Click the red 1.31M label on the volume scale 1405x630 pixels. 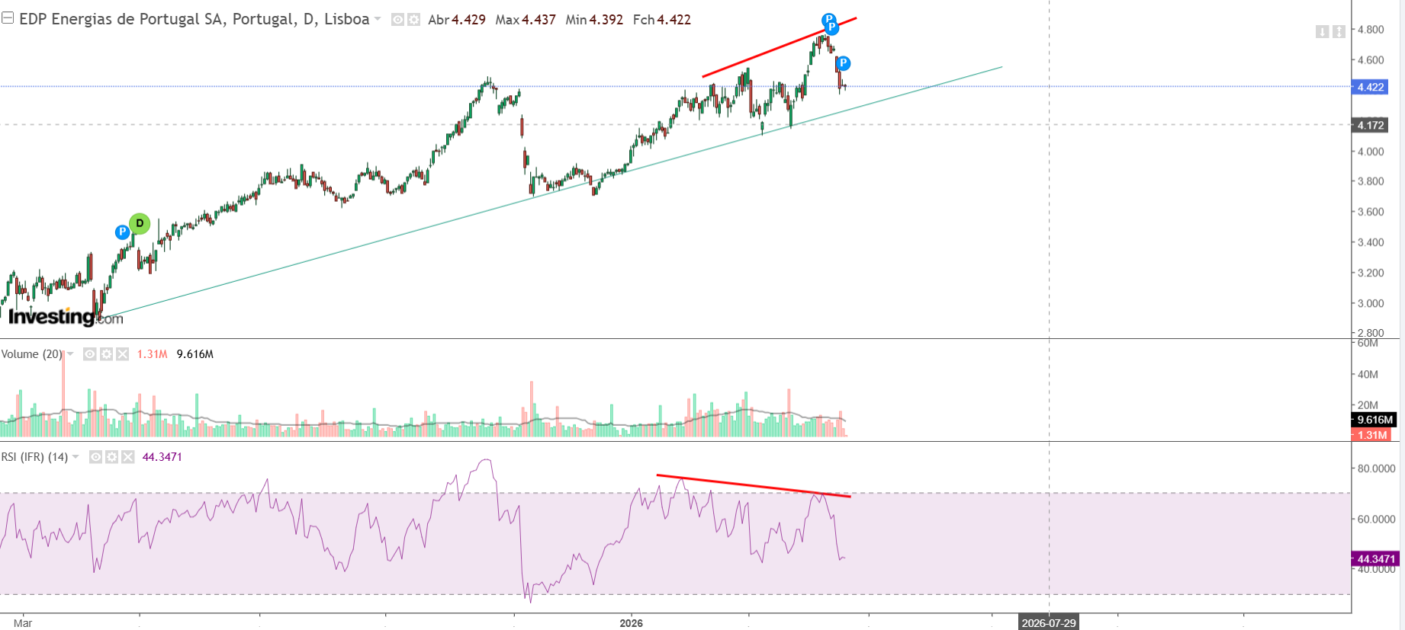(x=1371, y=435)
